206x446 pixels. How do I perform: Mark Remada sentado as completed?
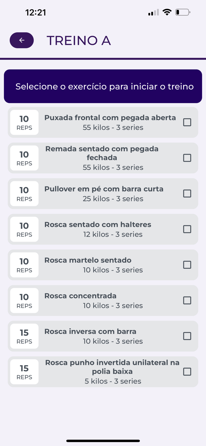[x=187, y=158]
